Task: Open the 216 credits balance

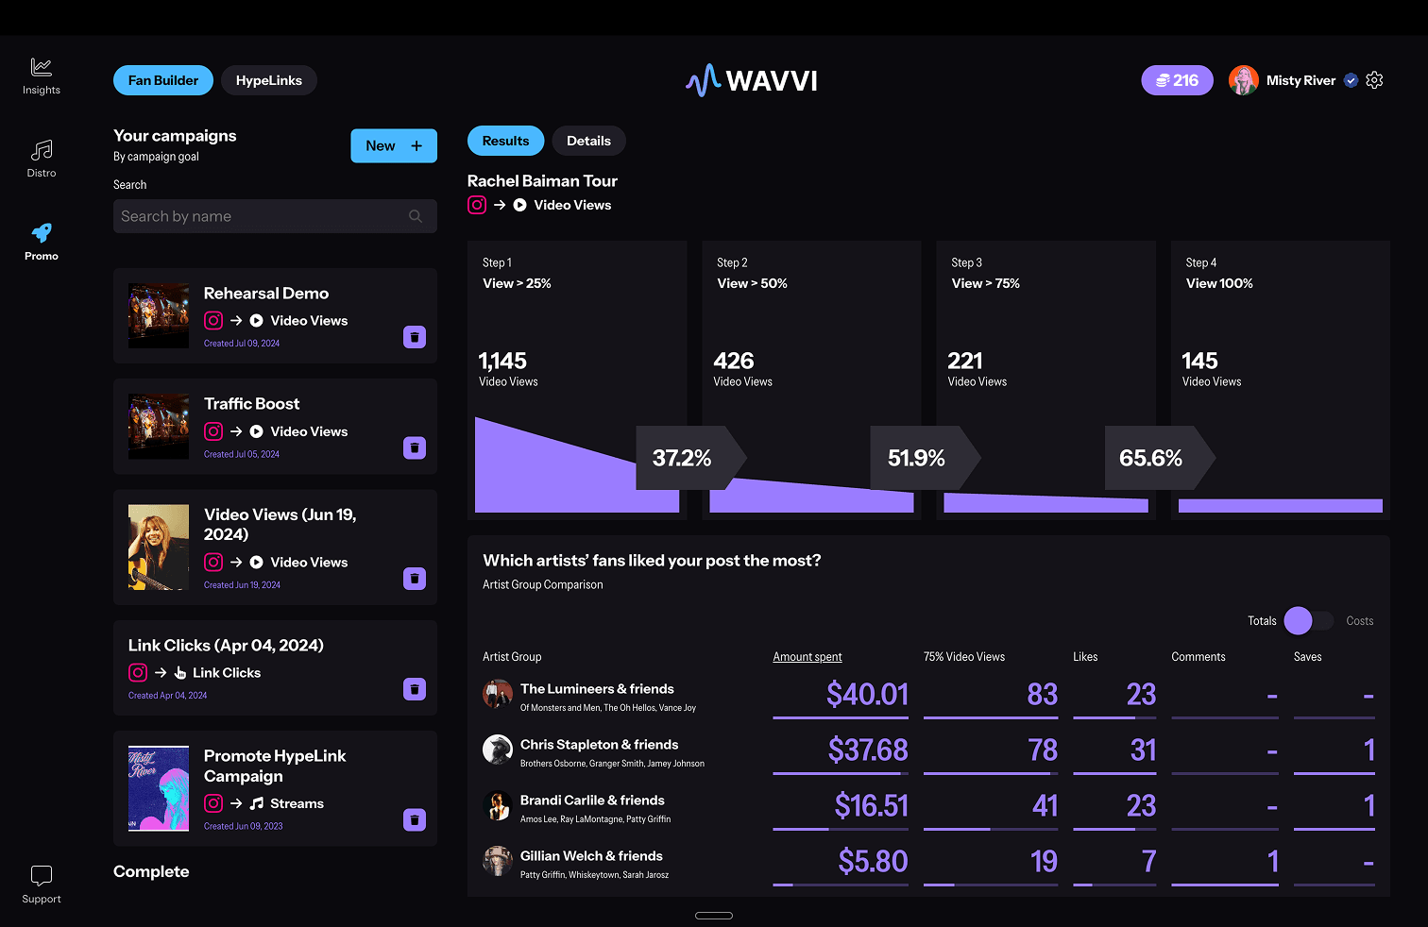Action: pos(1177,80)
